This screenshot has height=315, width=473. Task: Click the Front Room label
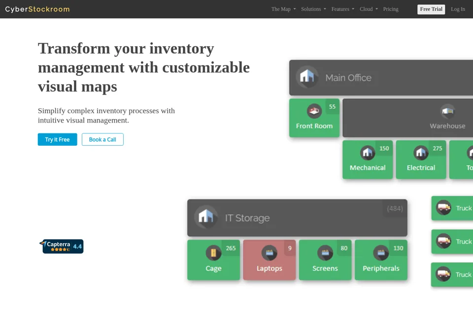[x=314, y=126]
